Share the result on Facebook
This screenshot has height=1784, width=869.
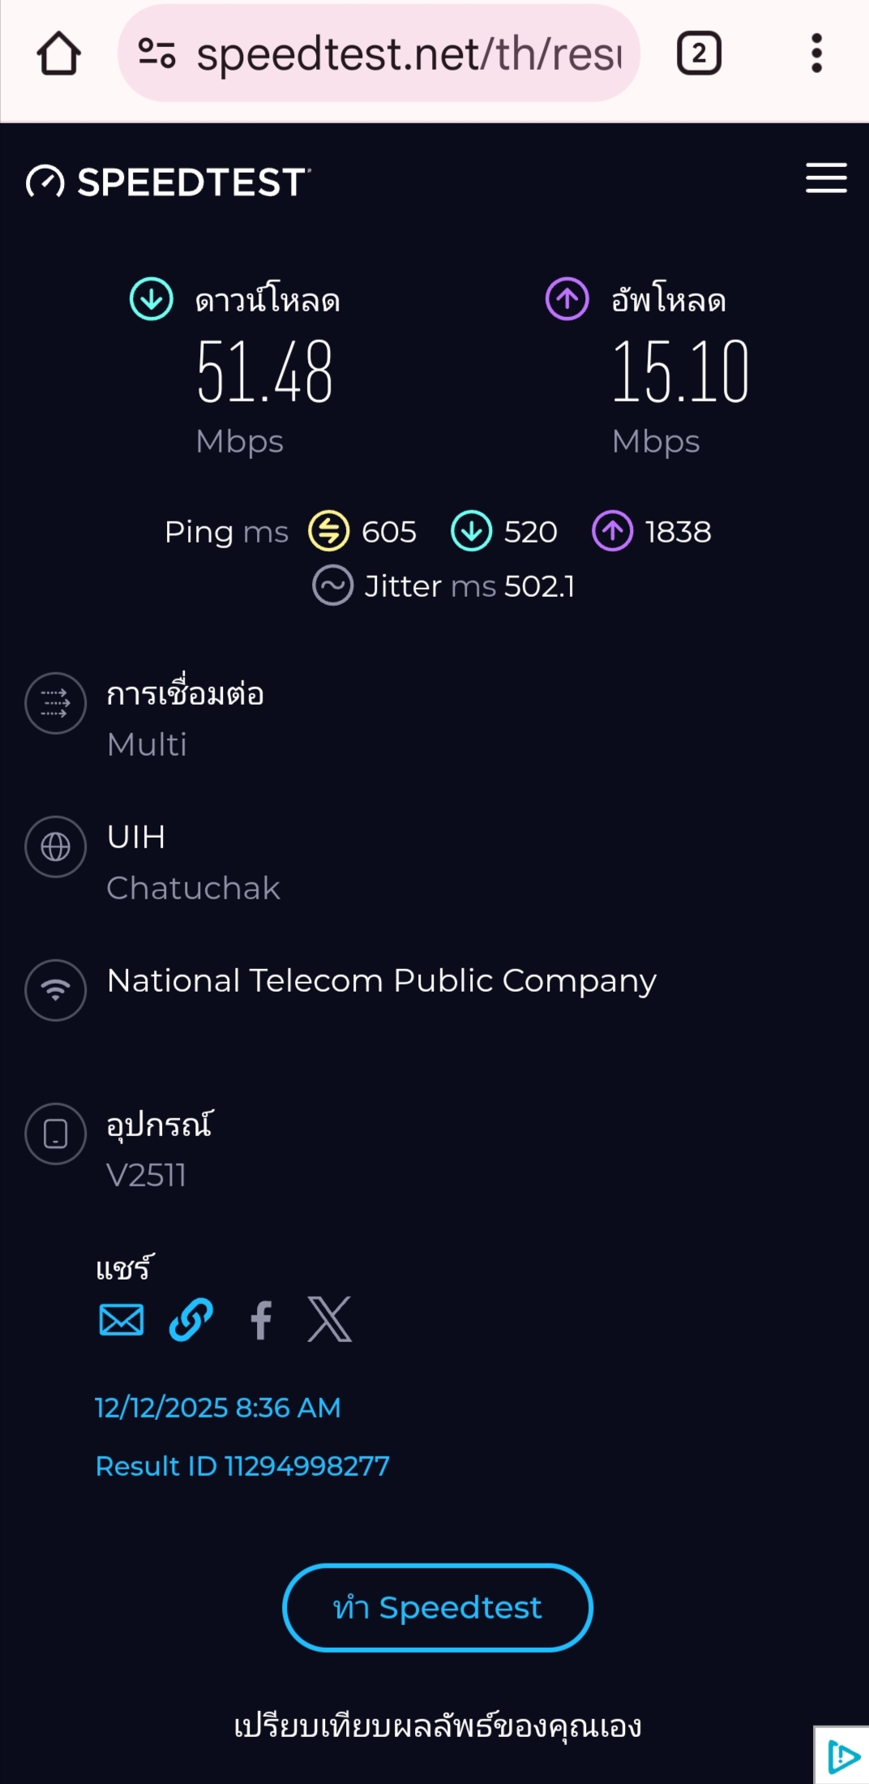261,1319
